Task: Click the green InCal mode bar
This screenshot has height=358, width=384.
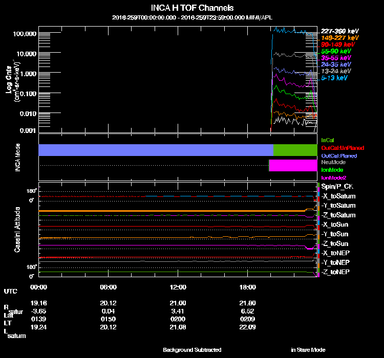Action: tap(295, 150)
